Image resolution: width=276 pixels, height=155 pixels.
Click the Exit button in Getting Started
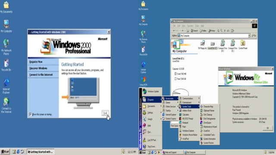coord(105,113)
